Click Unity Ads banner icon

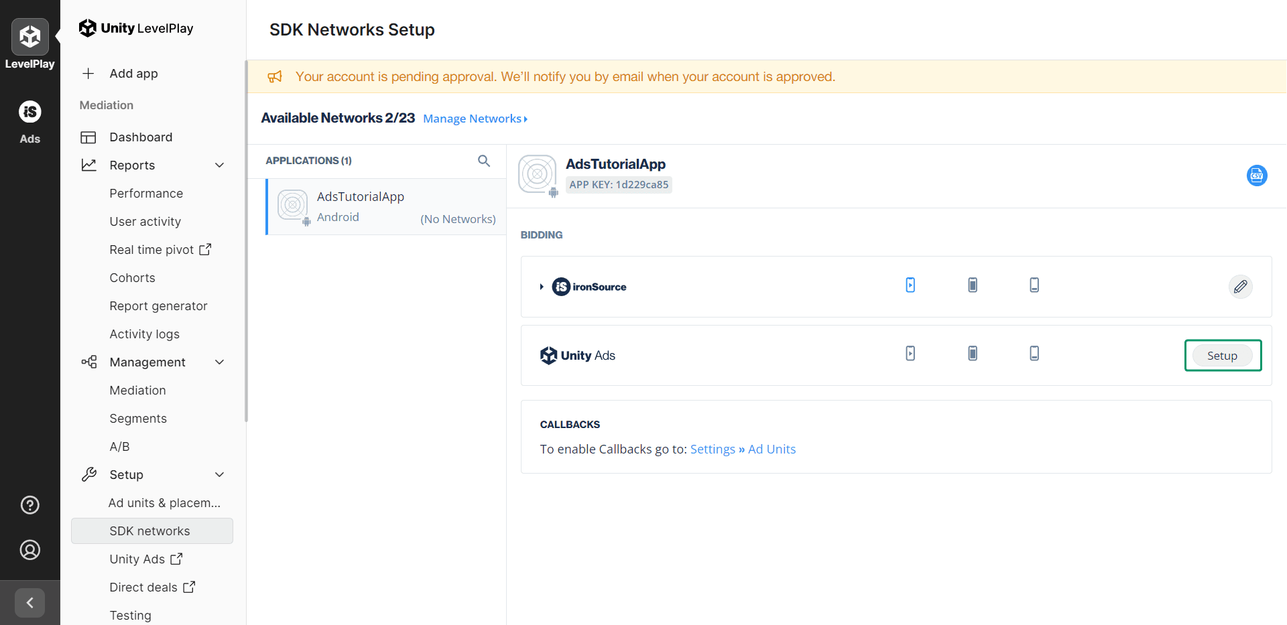1034,353
